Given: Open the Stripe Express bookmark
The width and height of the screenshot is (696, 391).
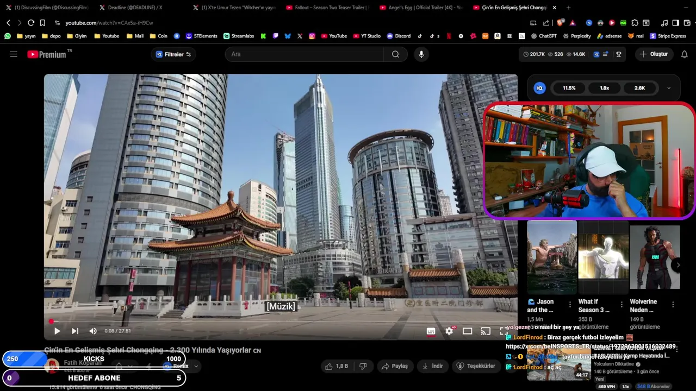Looking at the screenshot, I should coord(667,36).
